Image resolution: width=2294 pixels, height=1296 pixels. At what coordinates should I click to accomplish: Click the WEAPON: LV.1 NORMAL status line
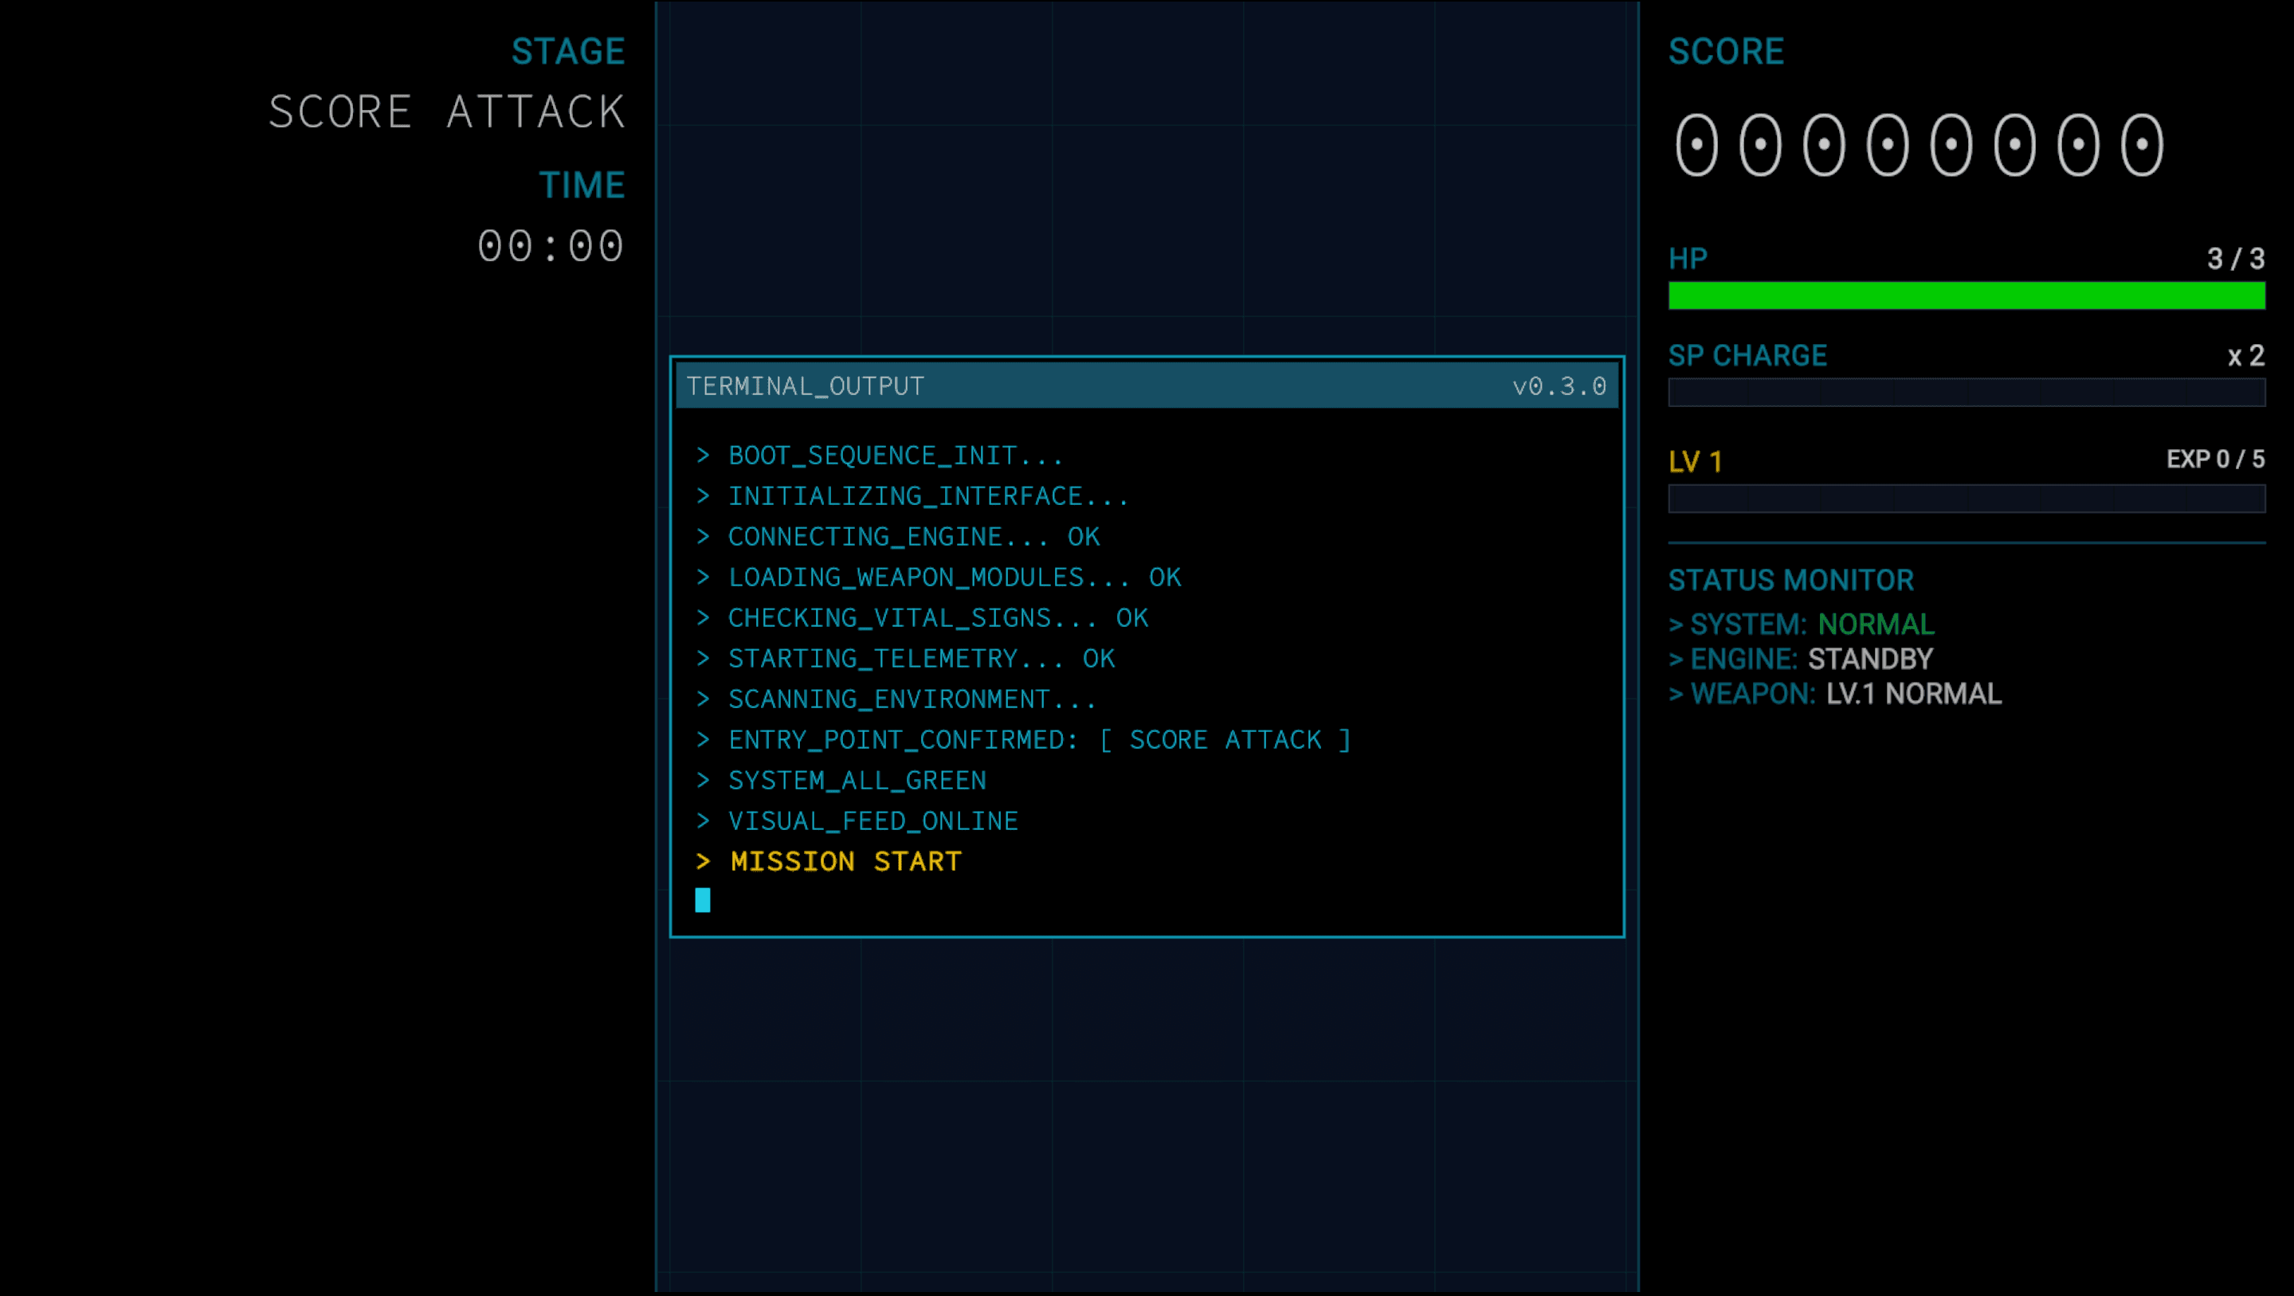(1834, 693)
